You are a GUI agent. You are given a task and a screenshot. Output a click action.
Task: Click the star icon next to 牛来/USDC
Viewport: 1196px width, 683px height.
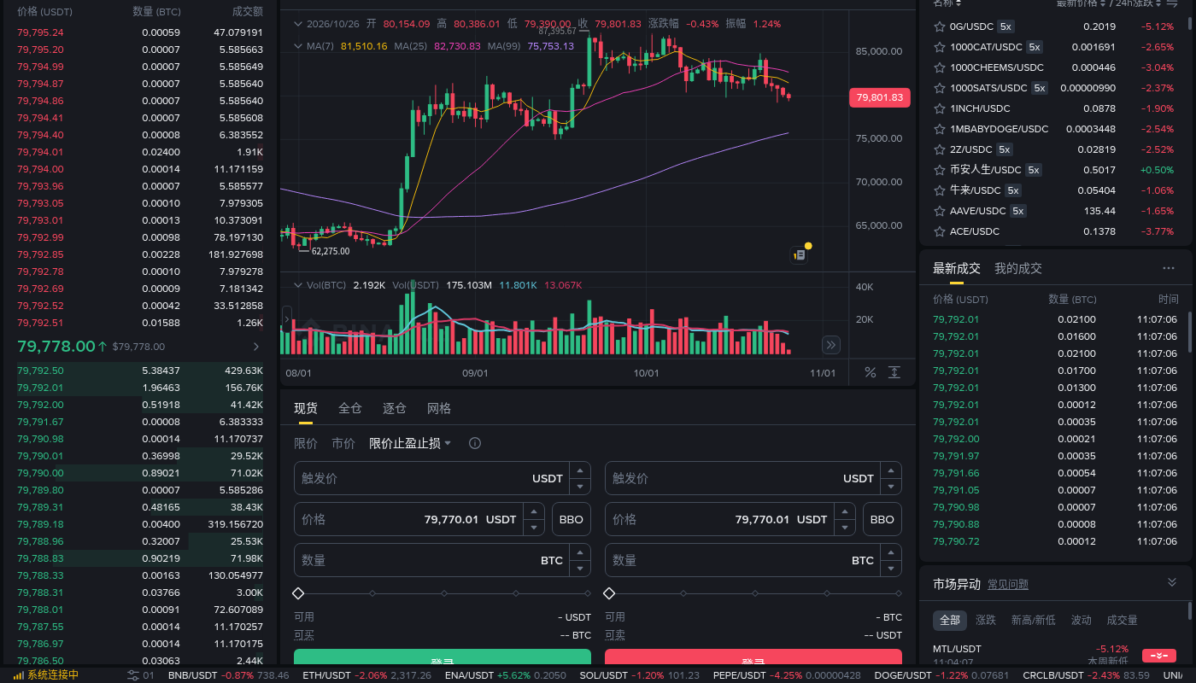point(939,190)
